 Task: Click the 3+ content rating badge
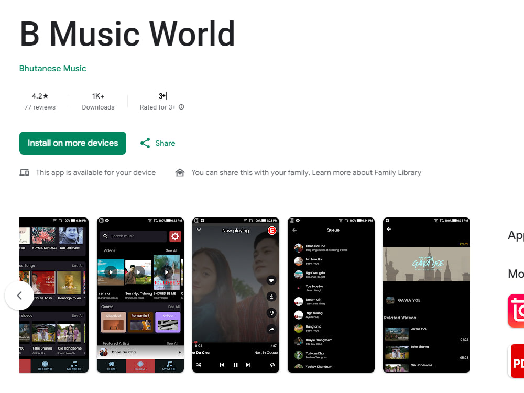coord(162,96)
